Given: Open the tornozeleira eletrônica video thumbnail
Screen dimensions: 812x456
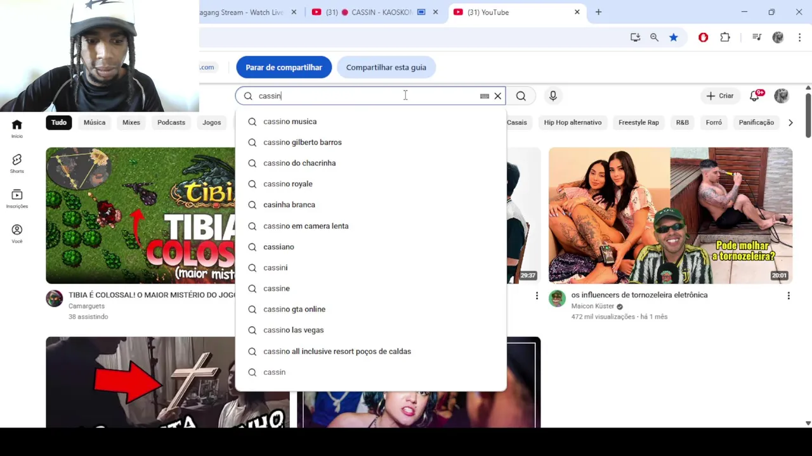Looking at the screenshot, I should pyautogui.click(x=671, y=215).
